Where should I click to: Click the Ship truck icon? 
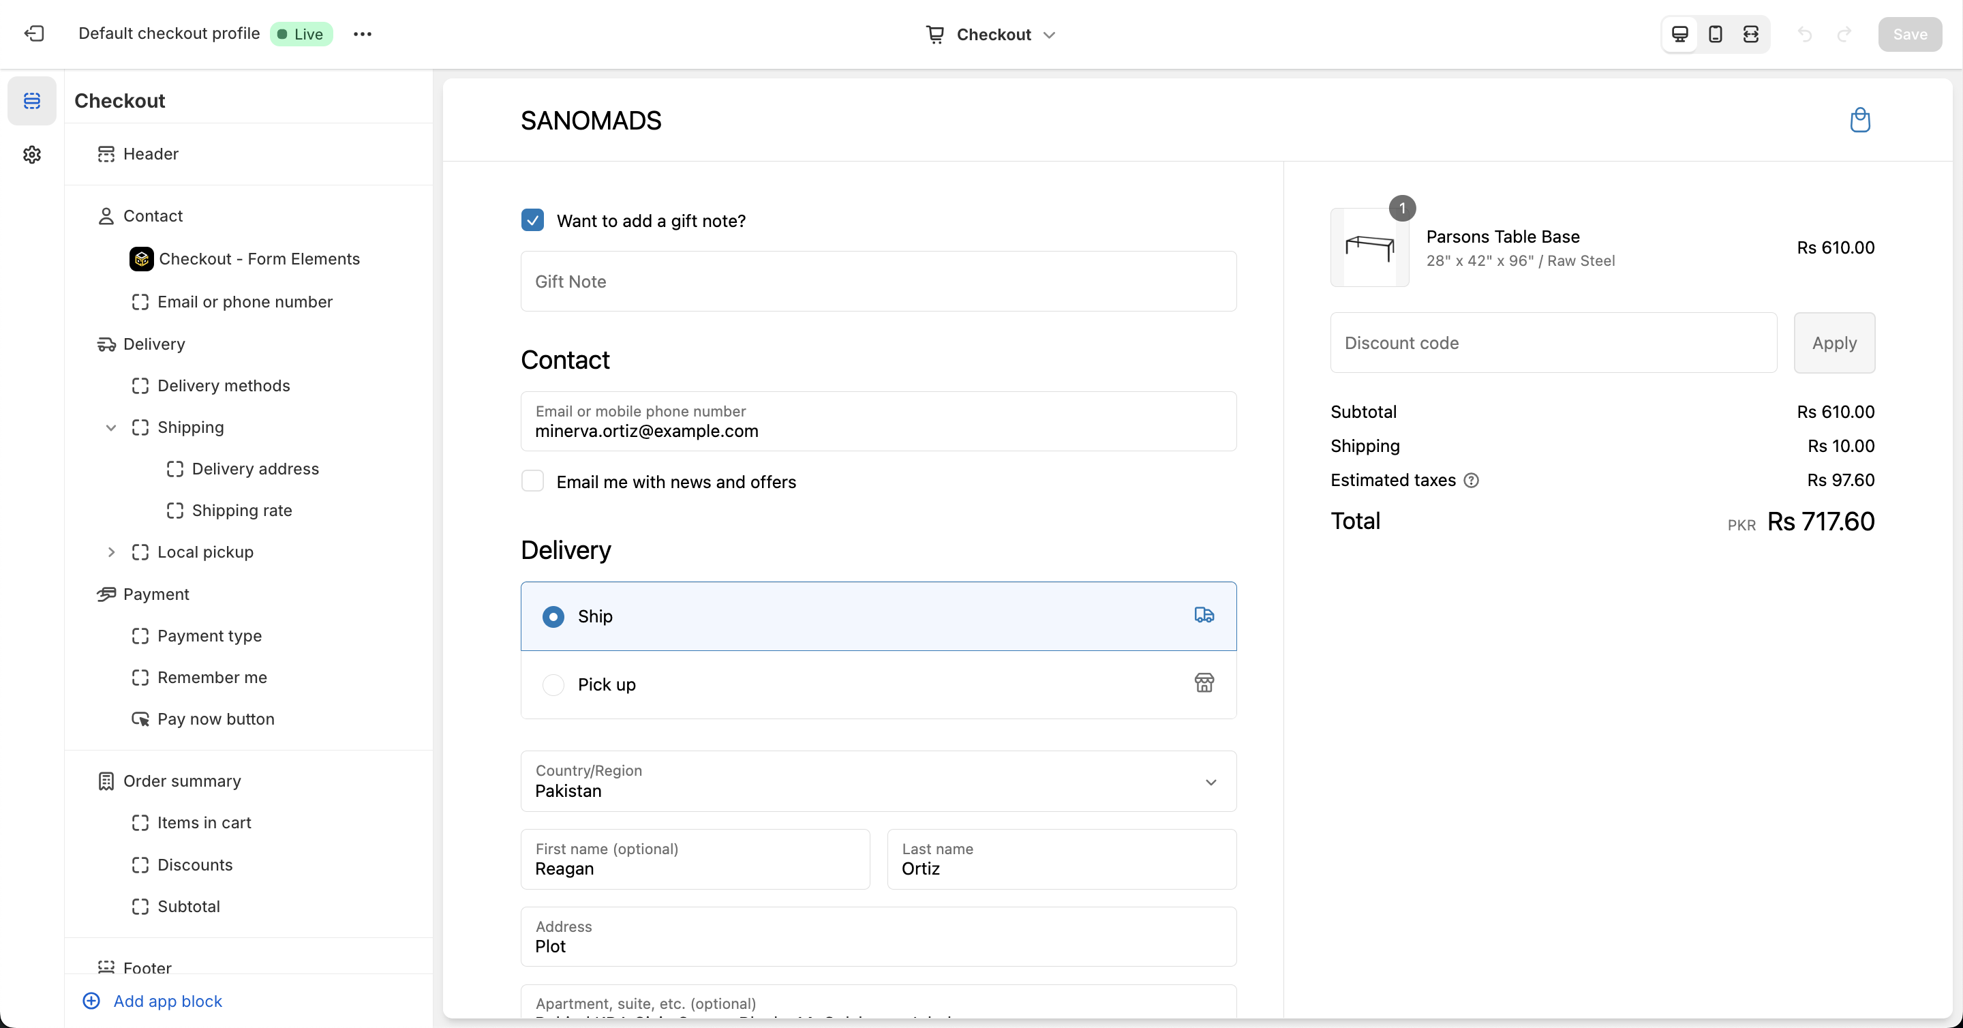1204,615
